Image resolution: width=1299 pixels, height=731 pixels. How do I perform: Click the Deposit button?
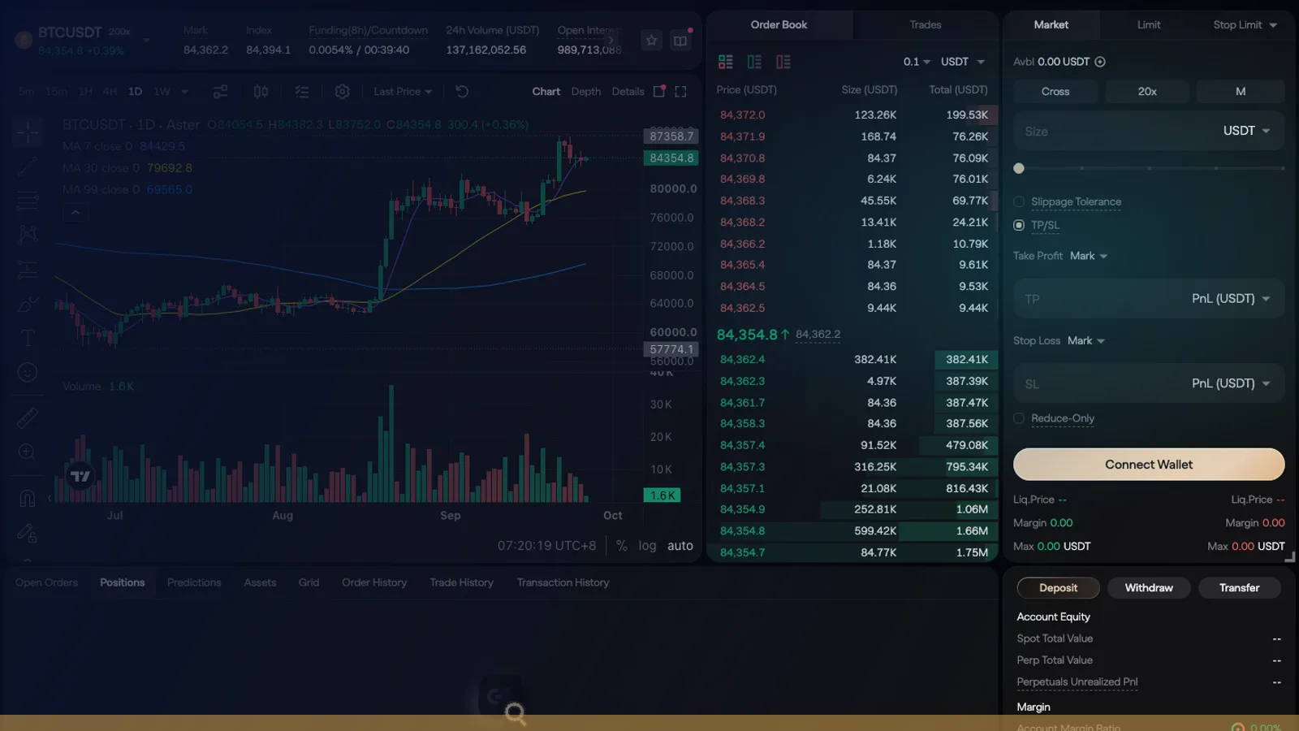(1059, 588)
